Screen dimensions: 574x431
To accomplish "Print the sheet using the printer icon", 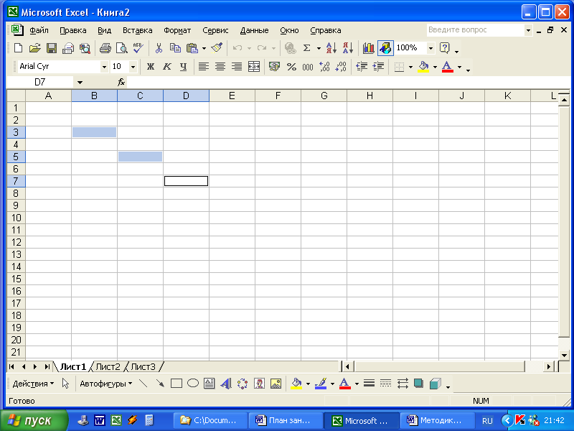I will click(105, 48).
